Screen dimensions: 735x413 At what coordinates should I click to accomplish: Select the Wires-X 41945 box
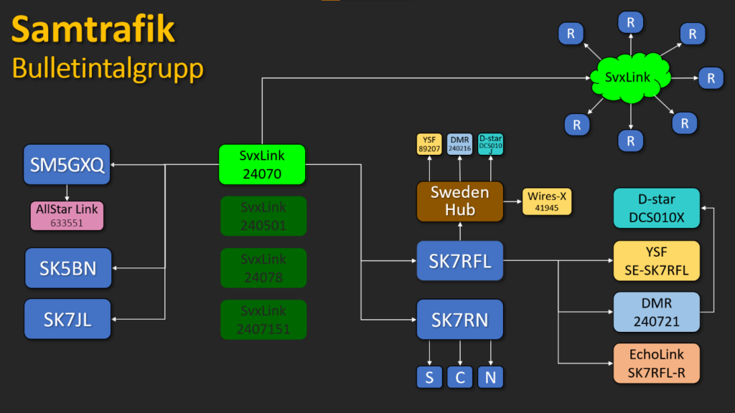549,201
